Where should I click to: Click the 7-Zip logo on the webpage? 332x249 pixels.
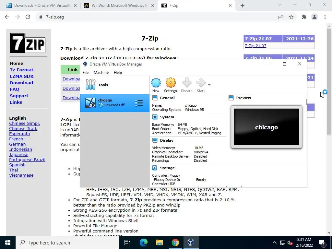click(x=28, y=43)
